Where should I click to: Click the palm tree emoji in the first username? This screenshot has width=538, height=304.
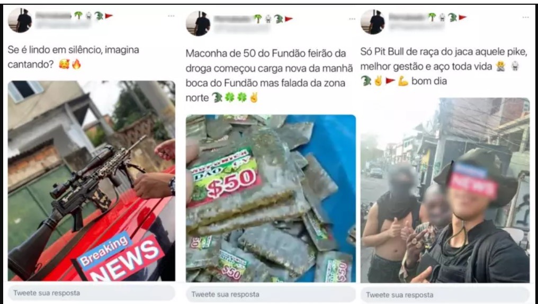point(78,15)
